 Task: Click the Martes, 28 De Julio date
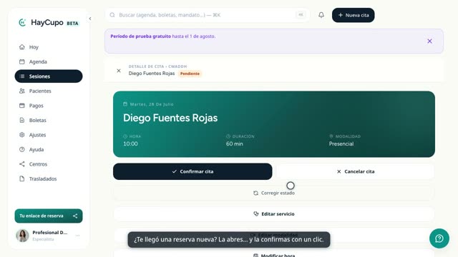[x=152, y=104]
